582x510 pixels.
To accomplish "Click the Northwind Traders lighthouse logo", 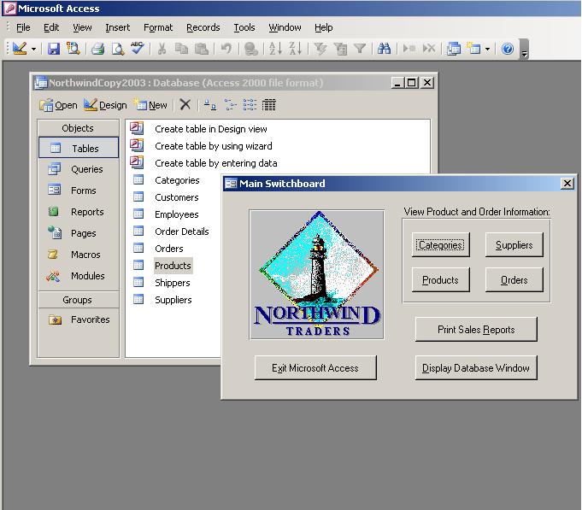I will click(316, 274).
